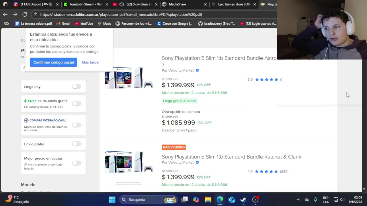Click the page scrollbar down arrow
Viewport: 367px width, 206px height.
[x=364, y=189]
